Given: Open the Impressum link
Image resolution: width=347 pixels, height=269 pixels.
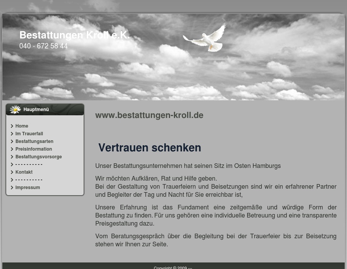Looking at the screenshot, I should pyautogui.click(x=27, y=188).
